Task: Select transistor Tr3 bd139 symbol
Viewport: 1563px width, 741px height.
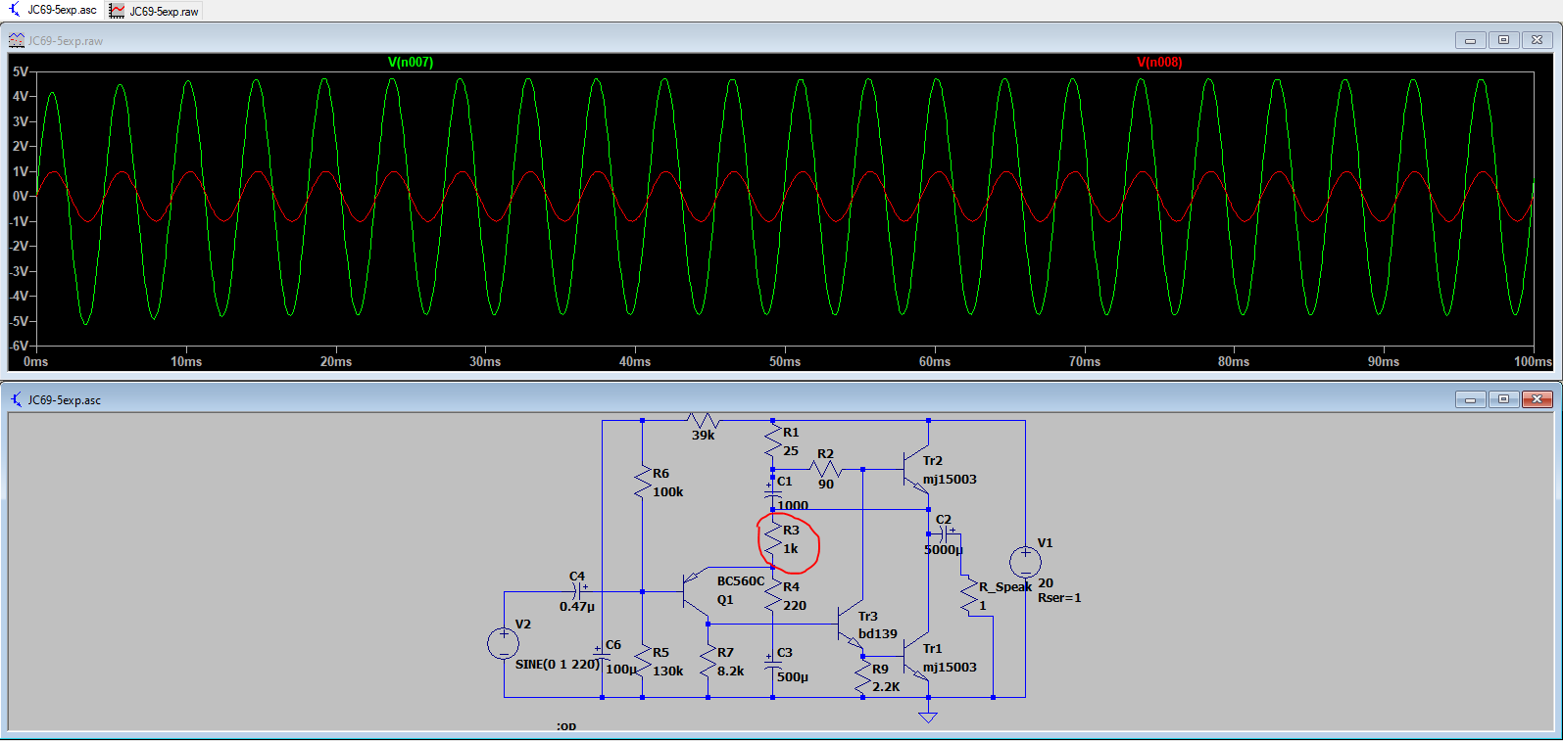Action: [851, 623]
